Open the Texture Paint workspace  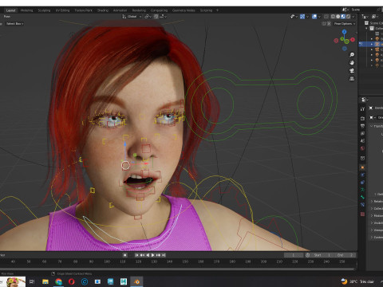coord(83,10)
